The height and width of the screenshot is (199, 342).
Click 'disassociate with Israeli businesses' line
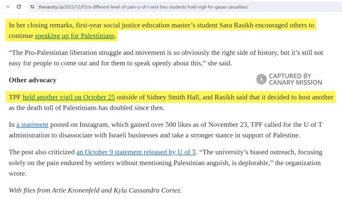point(154,135)
